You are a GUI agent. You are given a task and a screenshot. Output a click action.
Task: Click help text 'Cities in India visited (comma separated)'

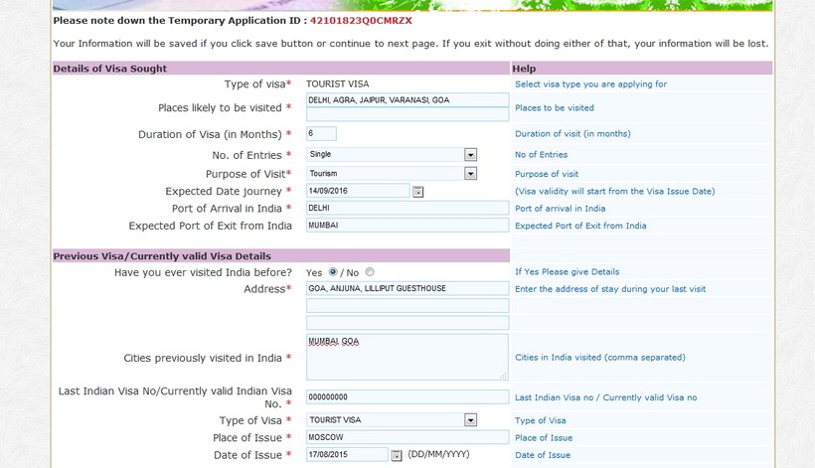coord(599,358)
